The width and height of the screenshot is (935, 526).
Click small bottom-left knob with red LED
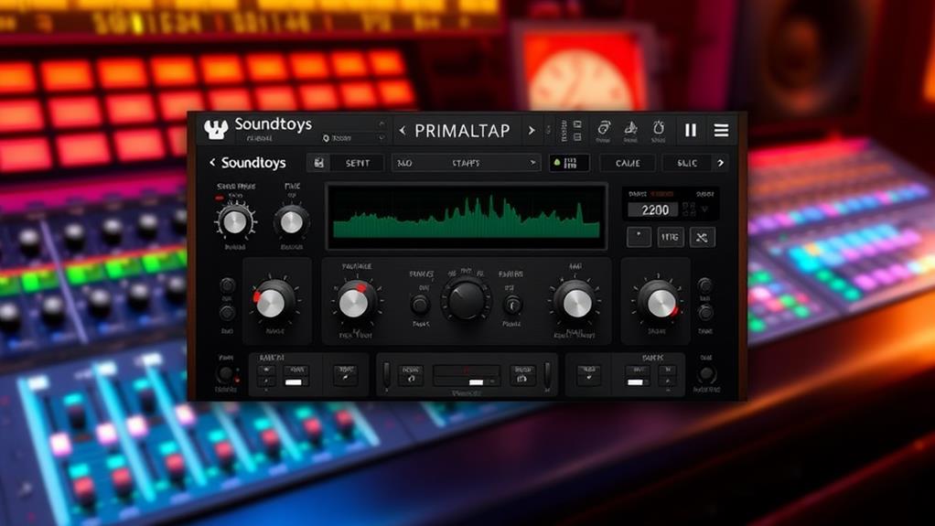(225, 374)
